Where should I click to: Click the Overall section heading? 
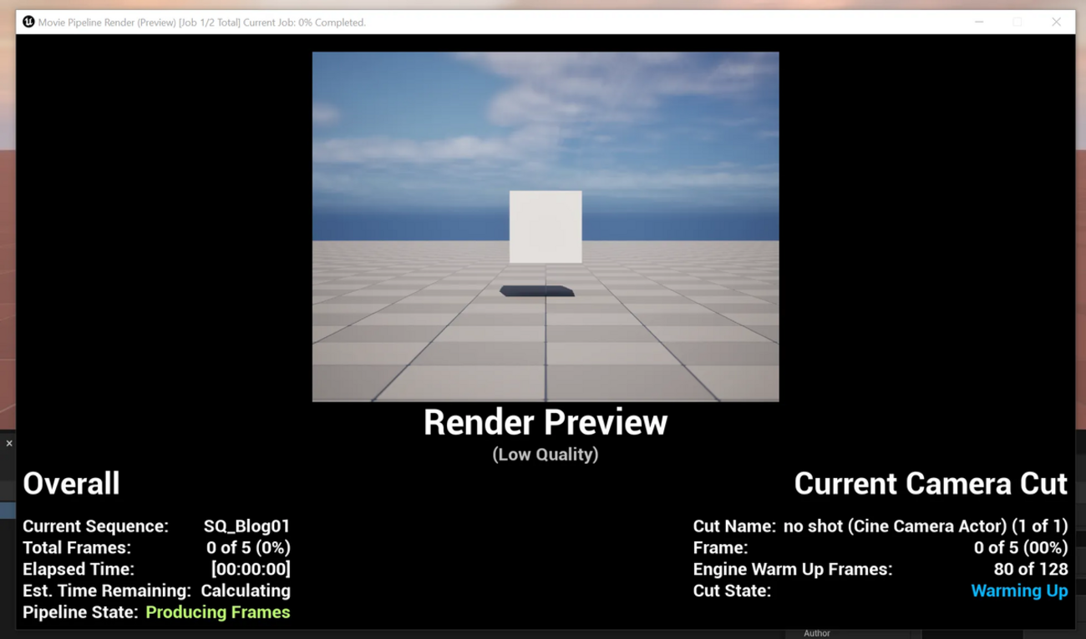tap(71, 484)
